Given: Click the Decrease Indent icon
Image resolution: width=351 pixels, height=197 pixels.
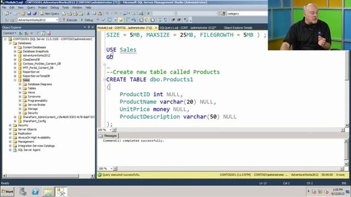Looking at the screenshot, I should tap(173, 20).
